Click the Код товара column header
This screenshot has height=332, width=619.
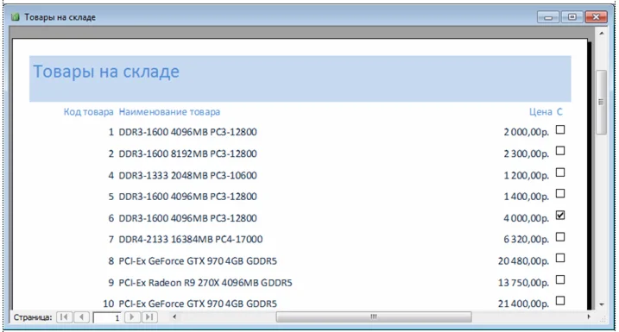click(88, 112)
